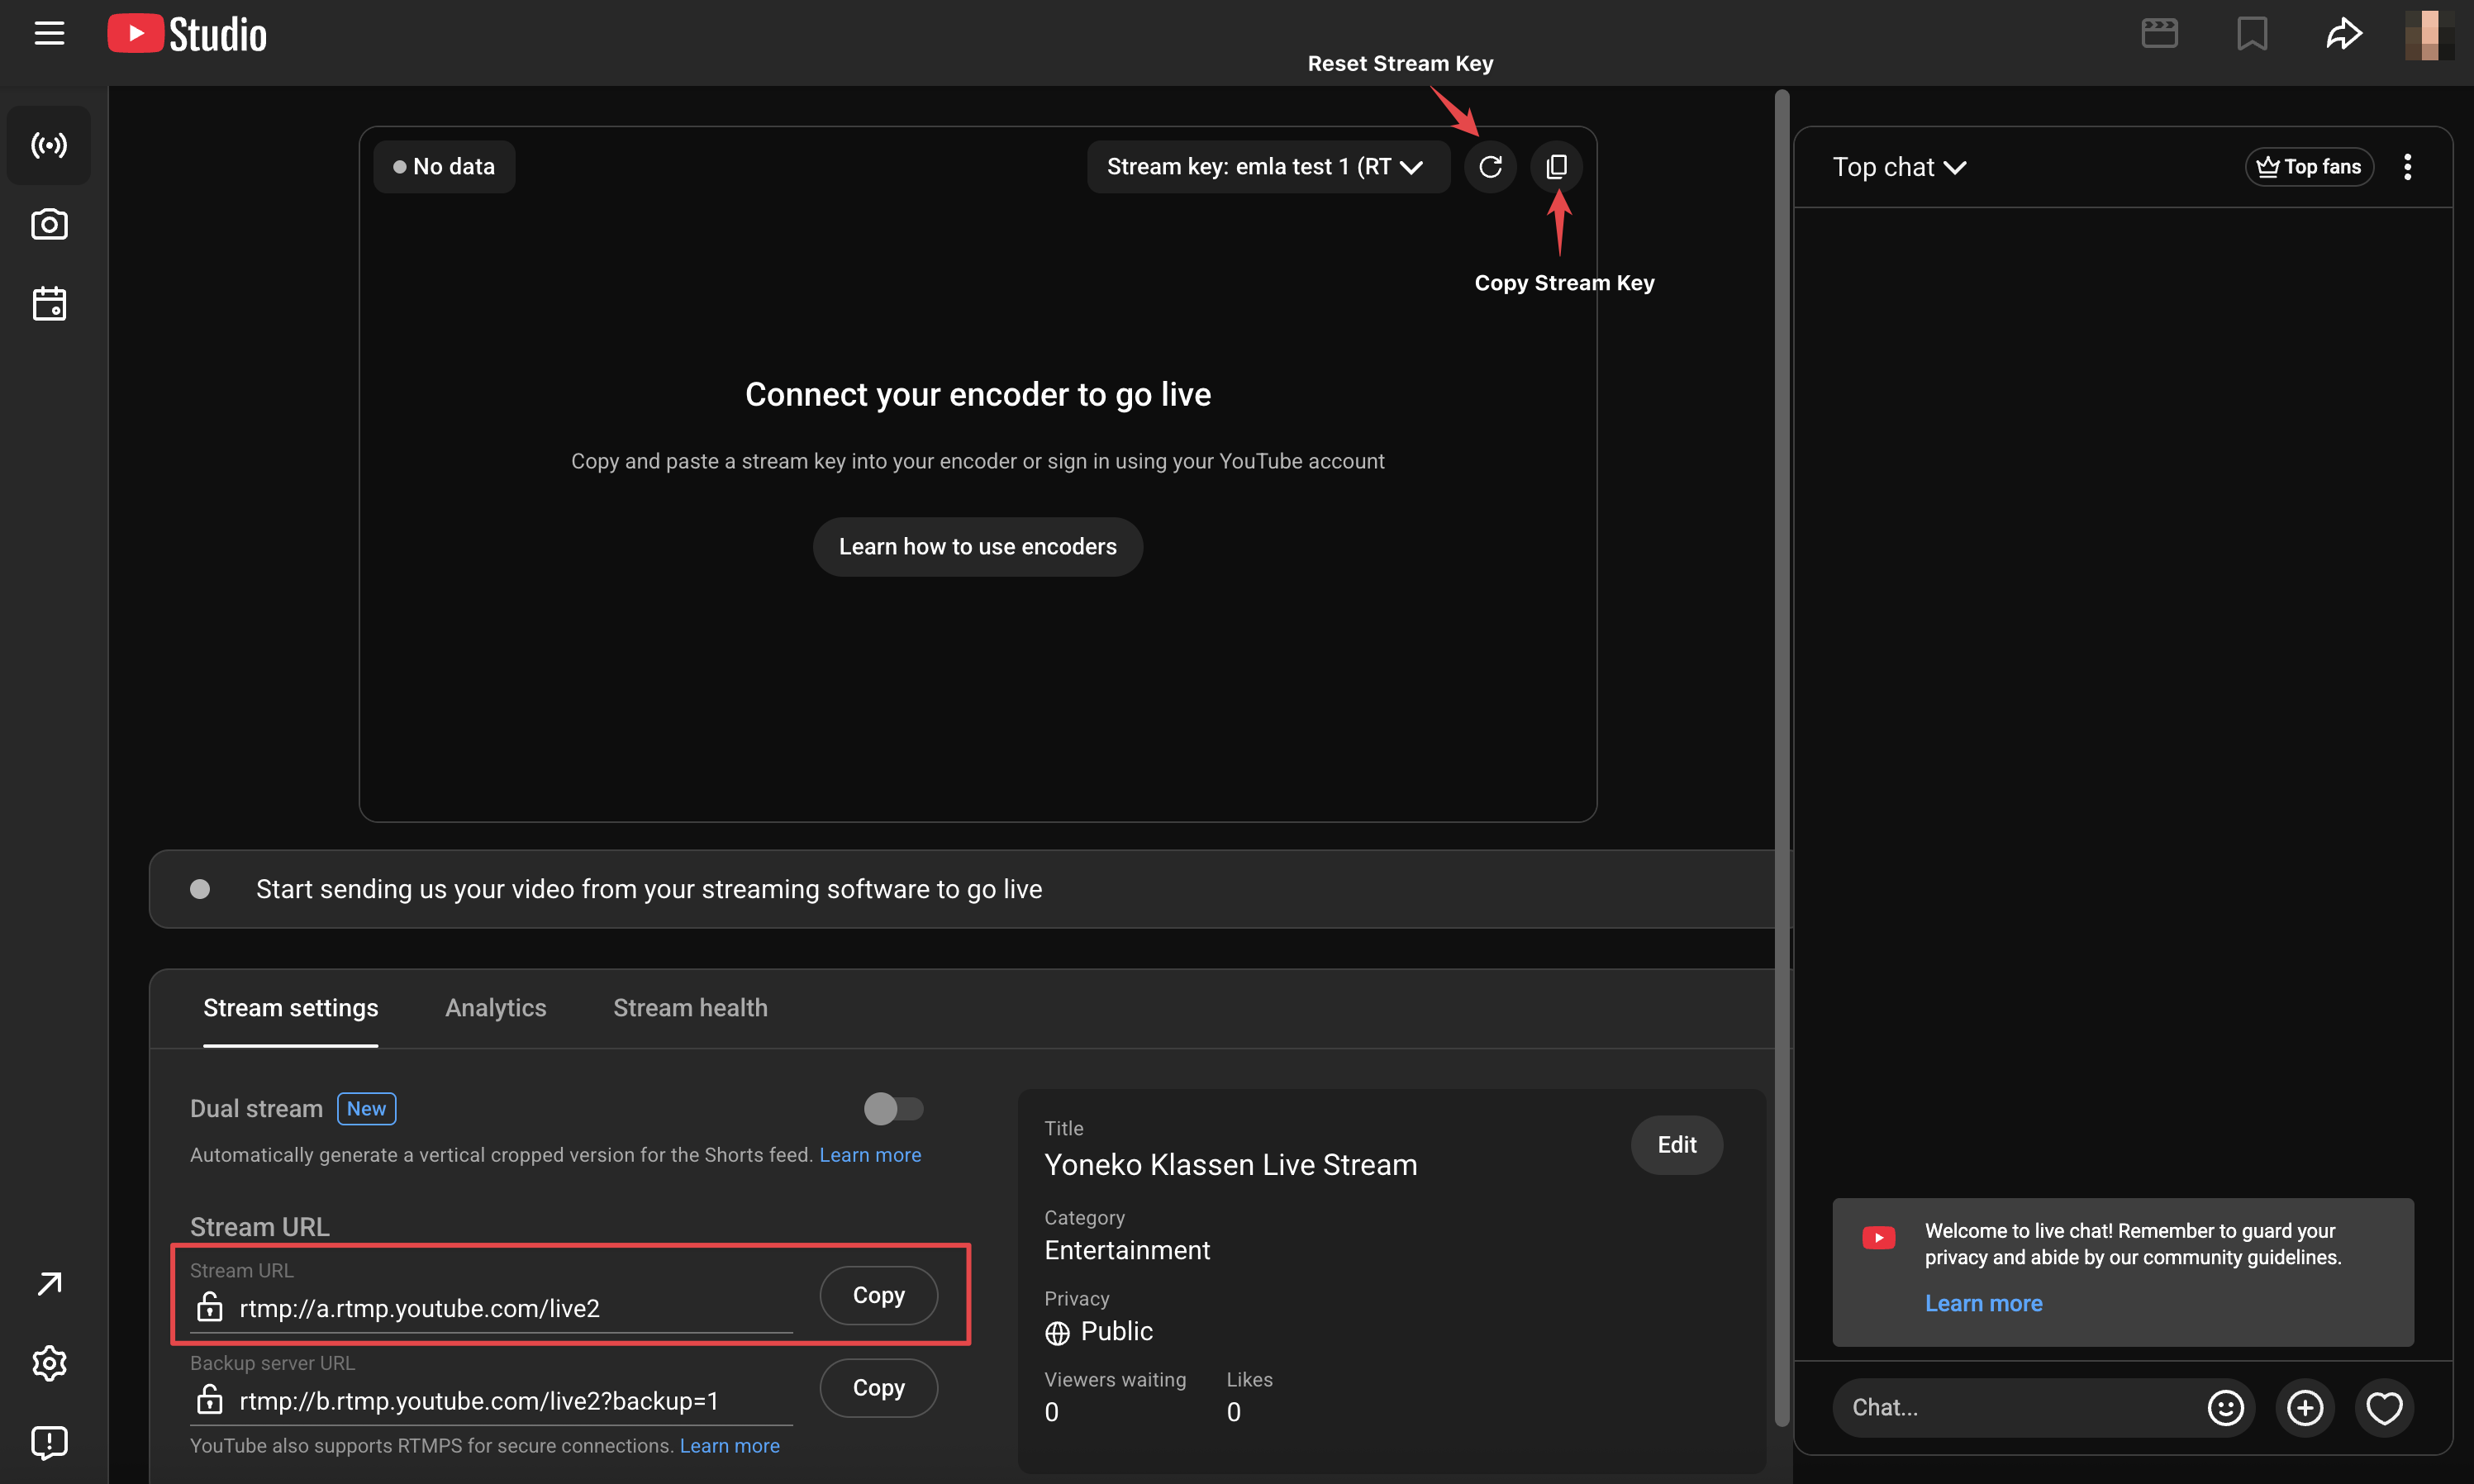Screen dimensions: 2474x1484
Task: Edit the stream title details
Action: [x=1676, y=1145]
